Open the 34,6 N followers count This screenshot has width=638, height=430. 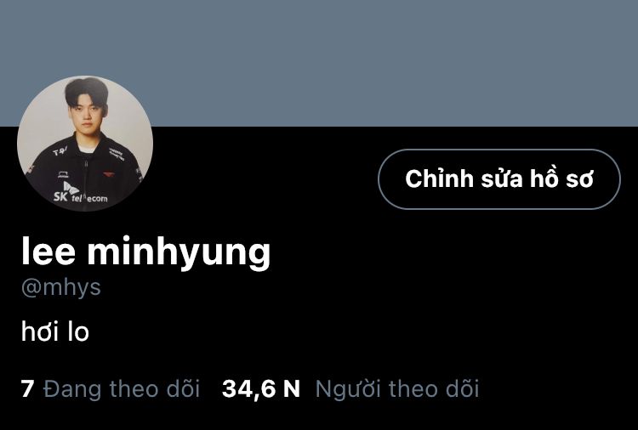(x=261, y=388)
